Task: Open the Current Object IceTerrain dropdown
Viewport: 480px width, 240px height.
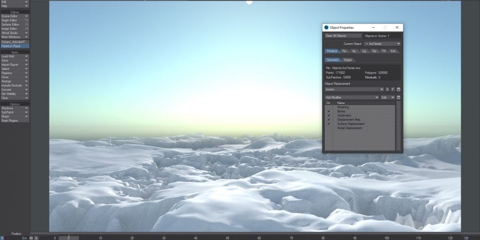Action: point(382,44)
